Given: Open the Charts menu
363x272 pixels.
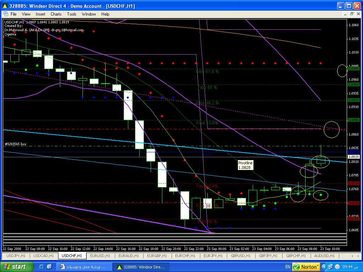Looking at the screenshot, I should click(x=56, y=14).
